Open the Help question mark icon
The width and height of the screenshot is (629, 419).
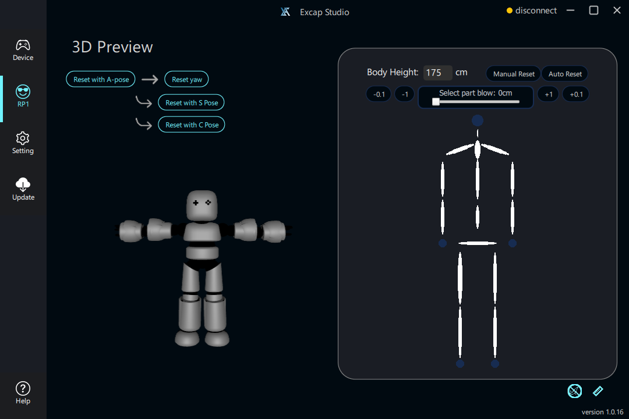tap(23, 393)
